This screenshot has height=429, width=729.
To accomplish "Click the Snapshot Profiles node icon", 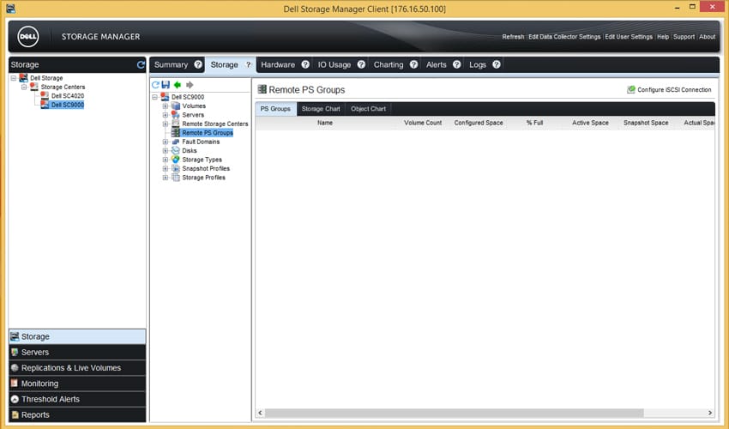I will pyautogui.click(x=175, y=168).
